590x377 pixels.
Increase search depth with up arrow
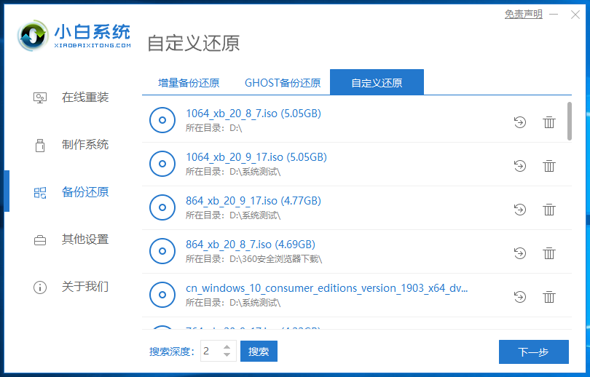(227, 347)
